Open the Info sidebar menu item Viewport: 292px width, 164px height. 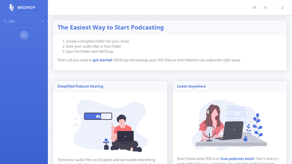[x=24, y=21]
